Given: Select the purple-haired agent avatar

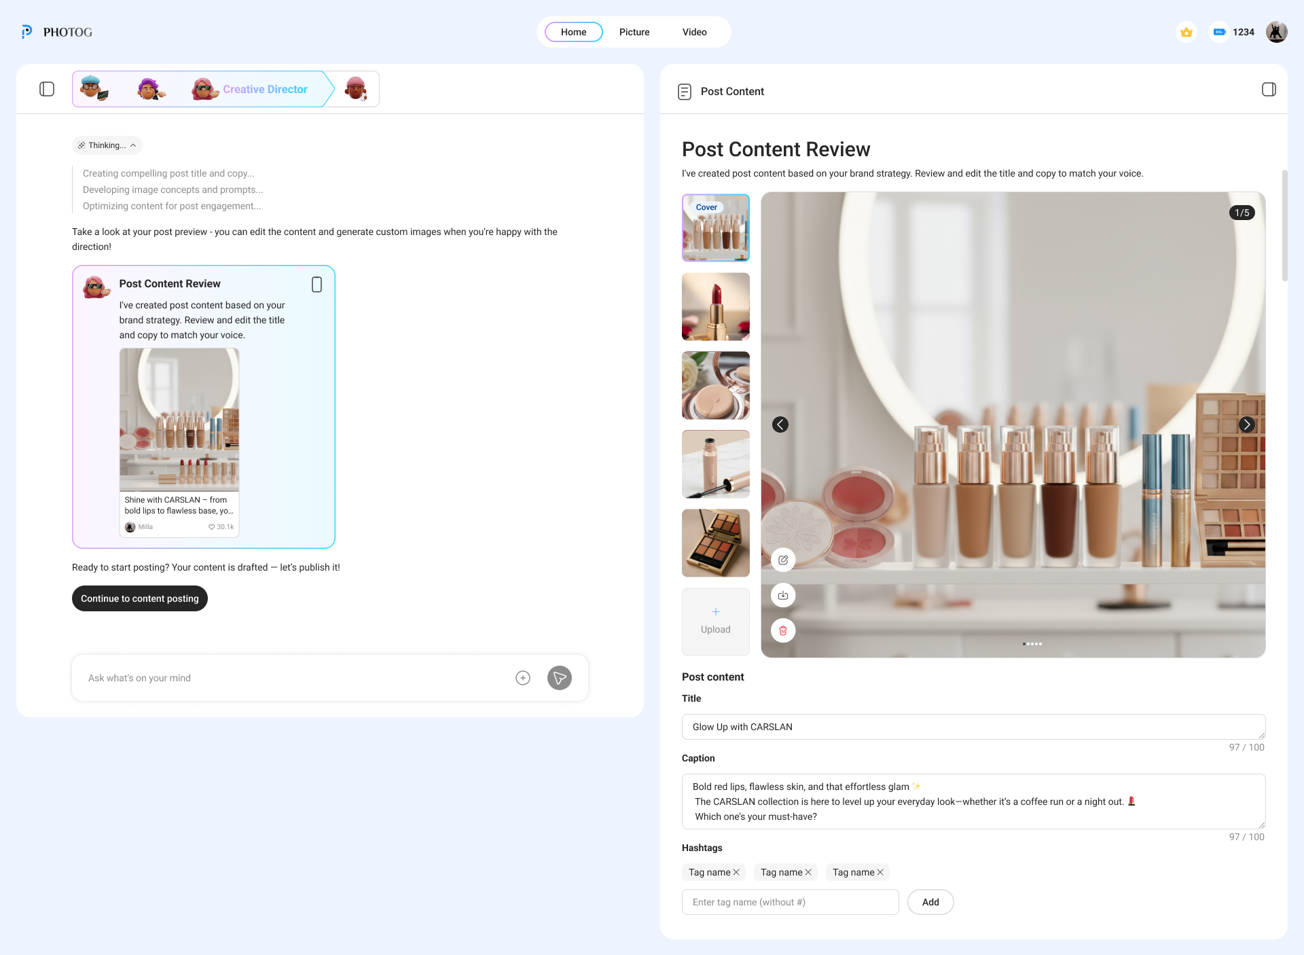Looking at the screenshot, I should [x=150, y=88].
